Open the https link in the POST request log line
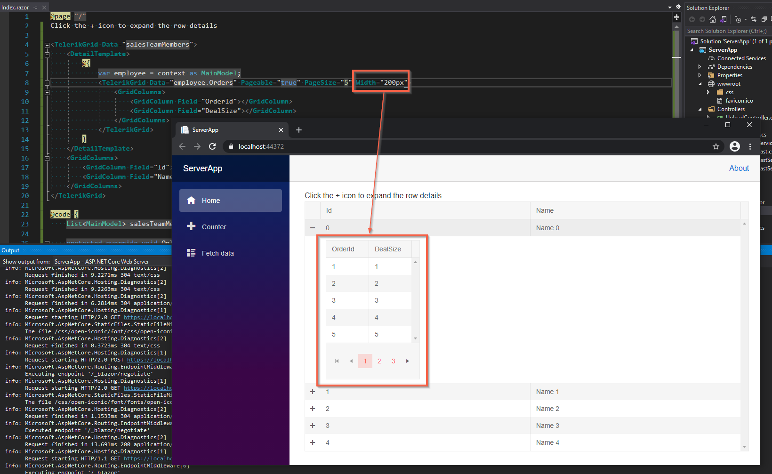 pyautogui.click(x=149, y=360)
